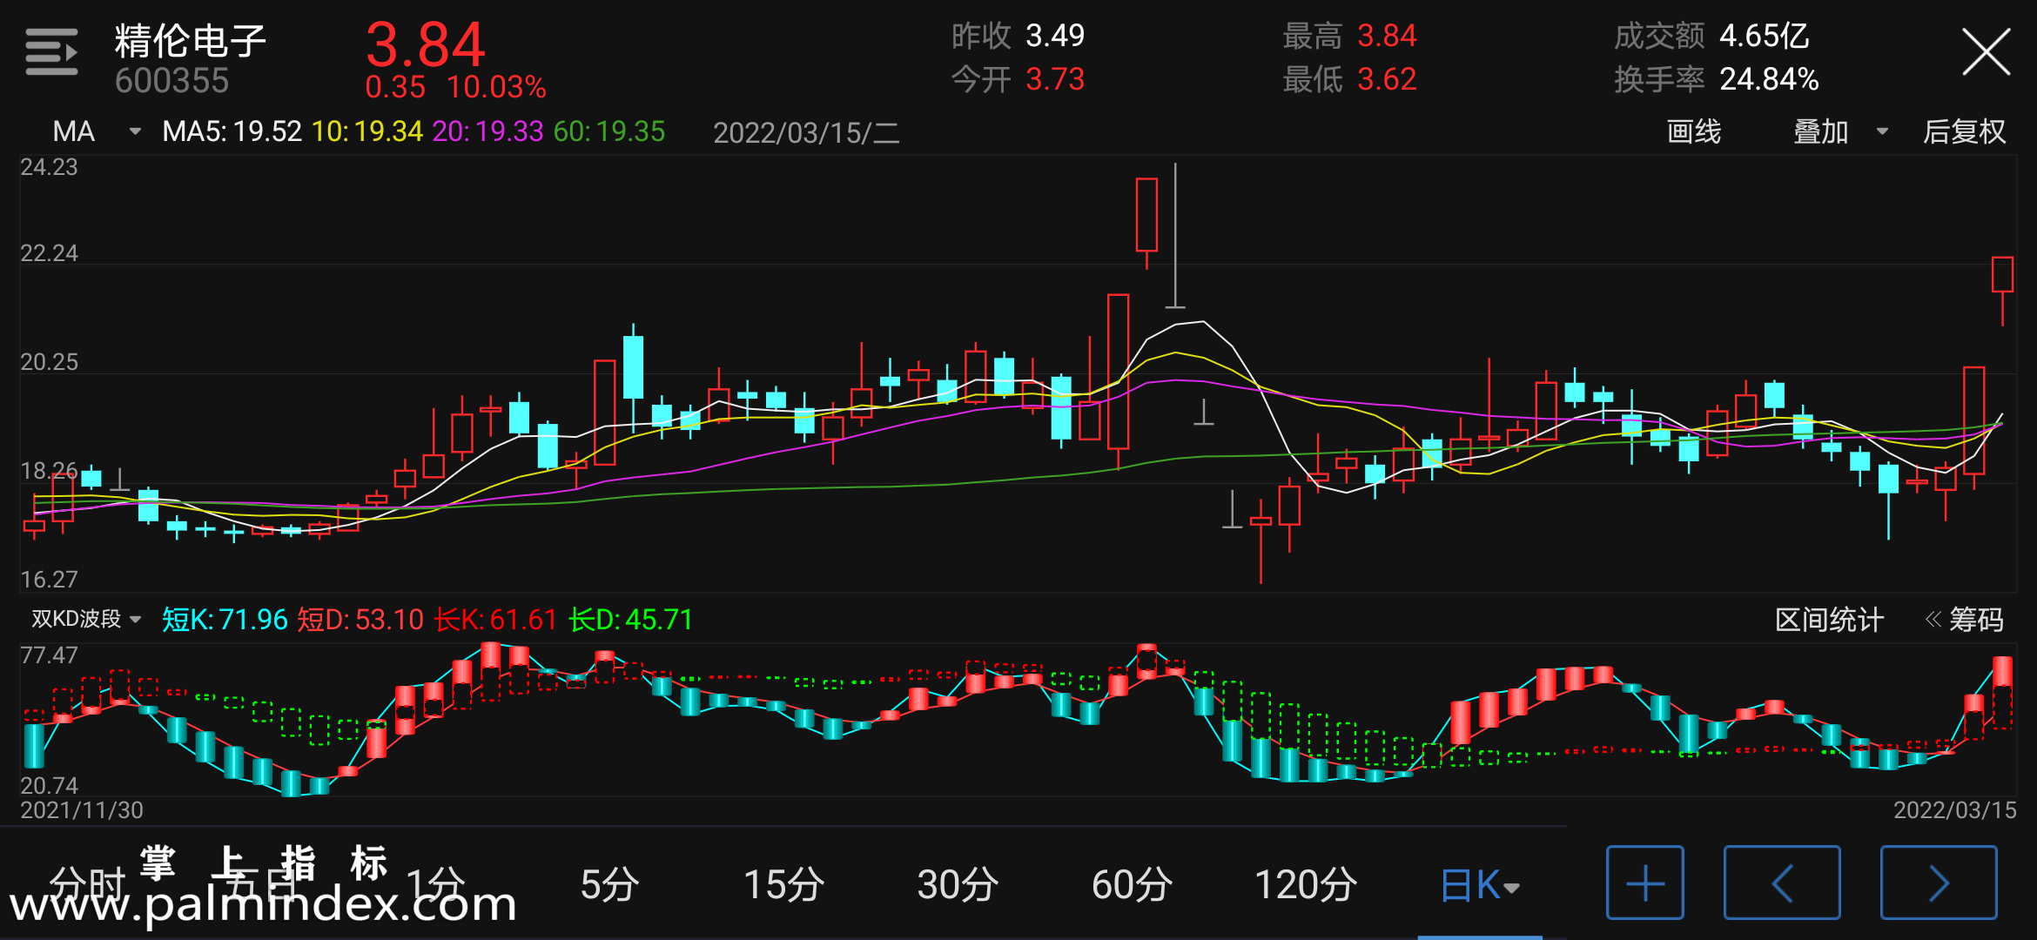Click 昨收 value 3.49

pos(1055,36)
